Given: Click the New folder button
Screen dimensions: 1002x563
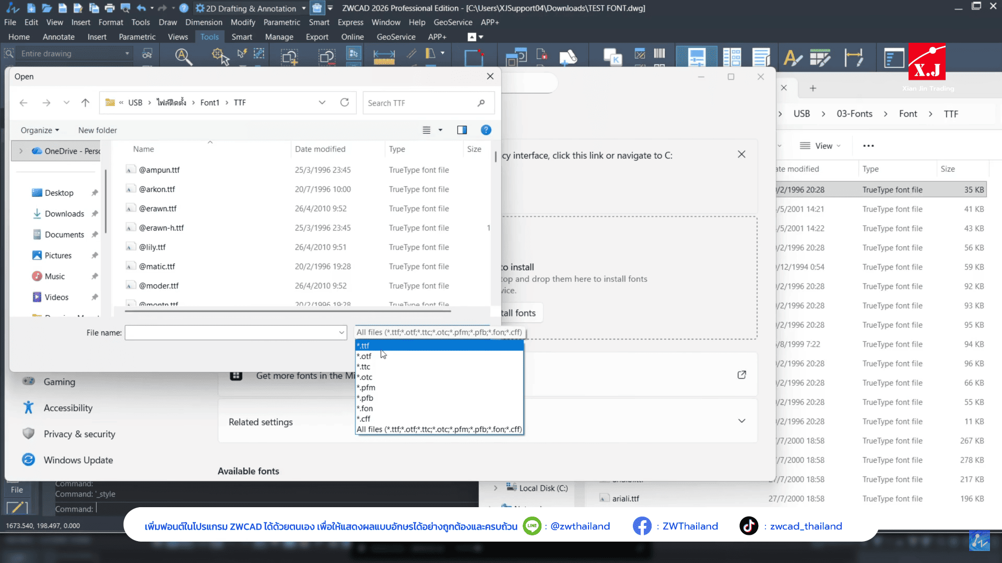Looking at the screenshot, I should pyautogui.click(x=98, y=130).
